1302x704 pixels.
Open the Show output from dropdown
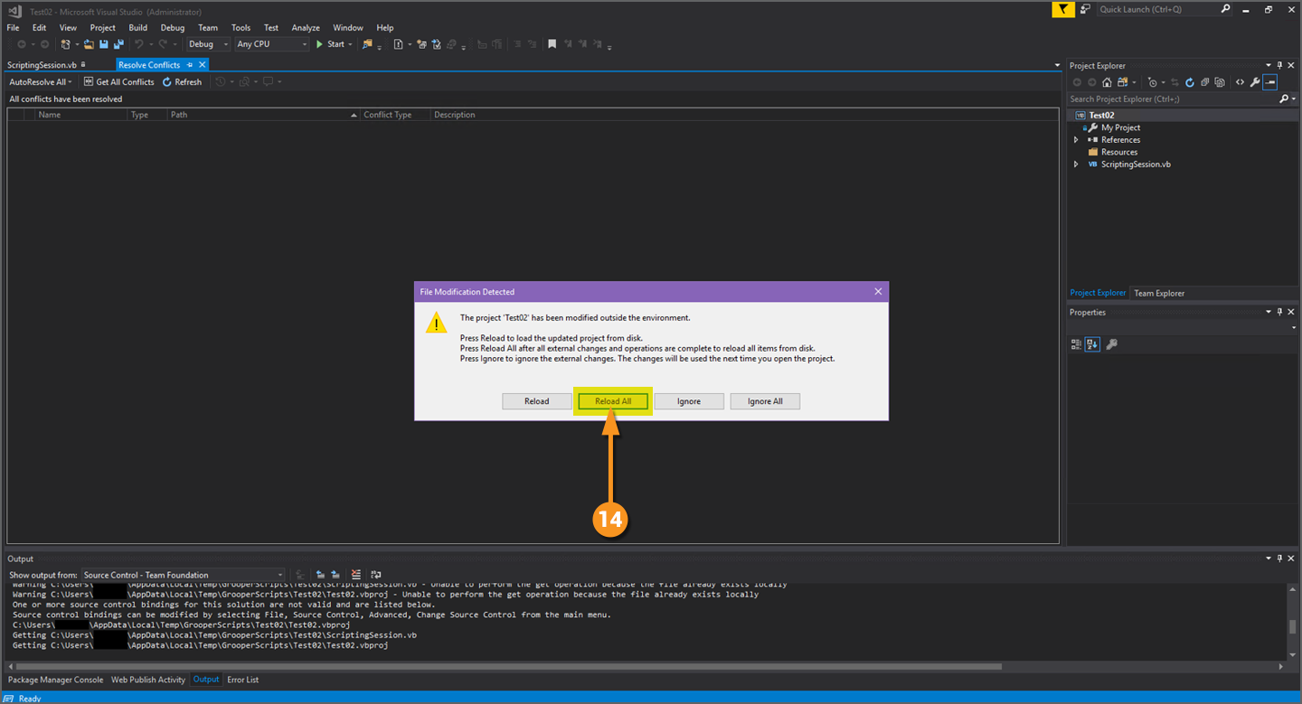coord(183,575)
